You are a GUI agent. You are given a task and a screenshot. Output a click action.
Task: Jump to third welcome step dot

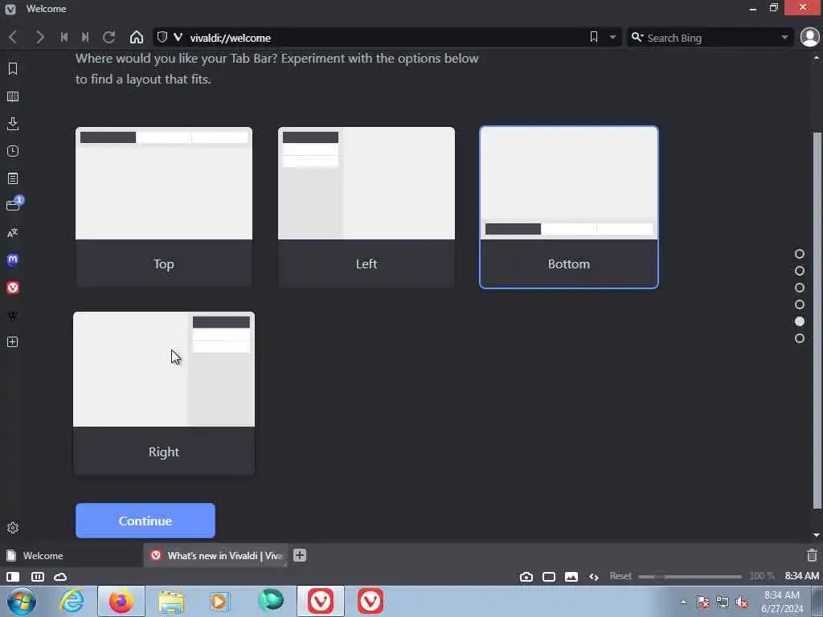[800, 288]
